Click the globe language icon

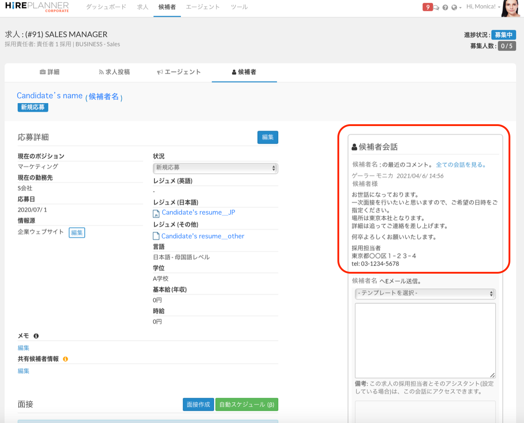coord(454,7)
